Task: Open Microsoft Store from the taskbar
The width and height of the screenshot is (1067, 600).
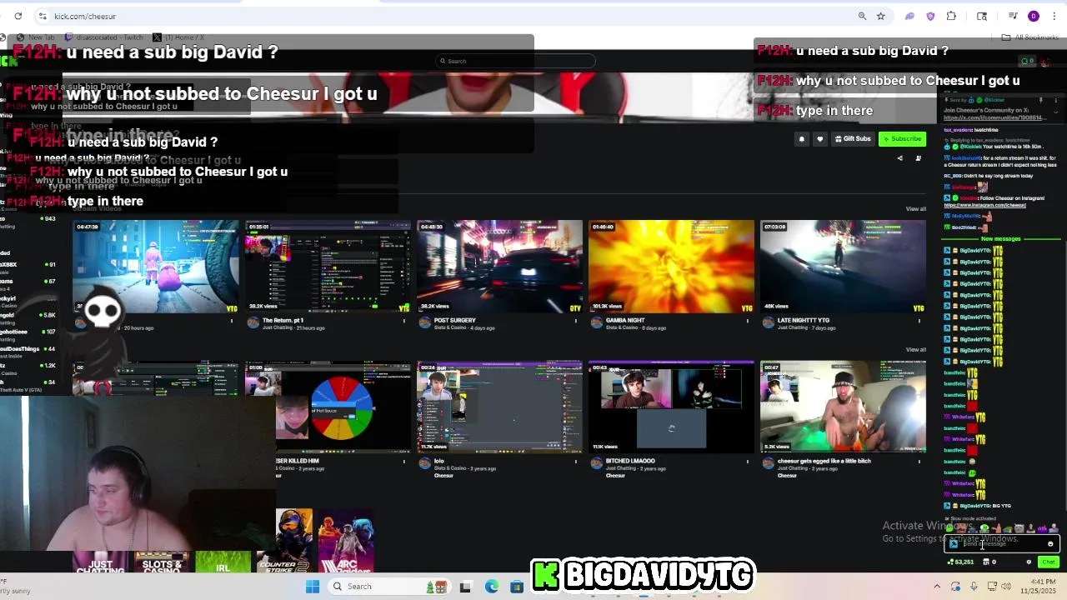Action: pos(517,587)
